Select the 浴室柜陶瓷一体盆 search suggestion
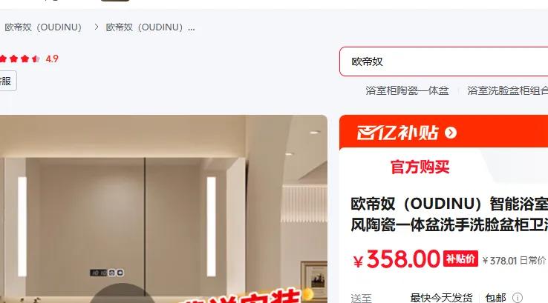 [x=407, y=90]
